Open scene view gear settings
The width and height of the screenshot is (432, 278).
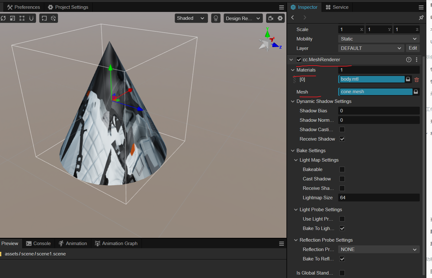pyautogui.click(x=280, y=18)
